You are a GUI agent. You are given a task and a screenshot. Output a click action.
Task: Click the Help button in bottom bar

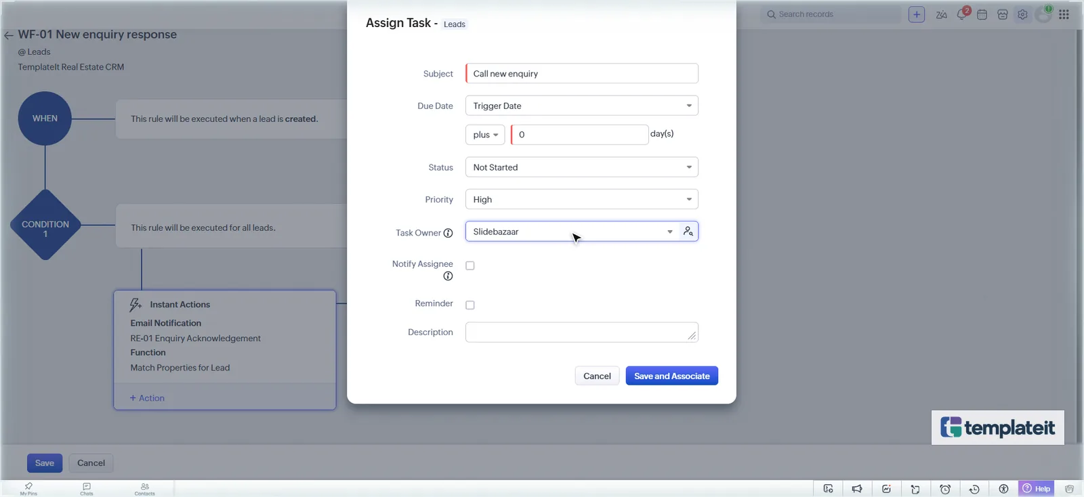1037,489
